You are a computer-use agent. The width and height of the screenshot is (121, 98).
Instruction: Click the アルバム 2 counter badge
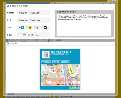pos(56,62)
